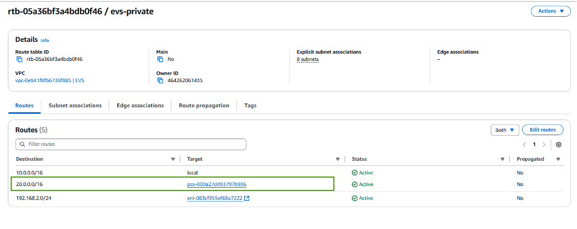Sort by Destination column arrow

(x=173, y=159)
